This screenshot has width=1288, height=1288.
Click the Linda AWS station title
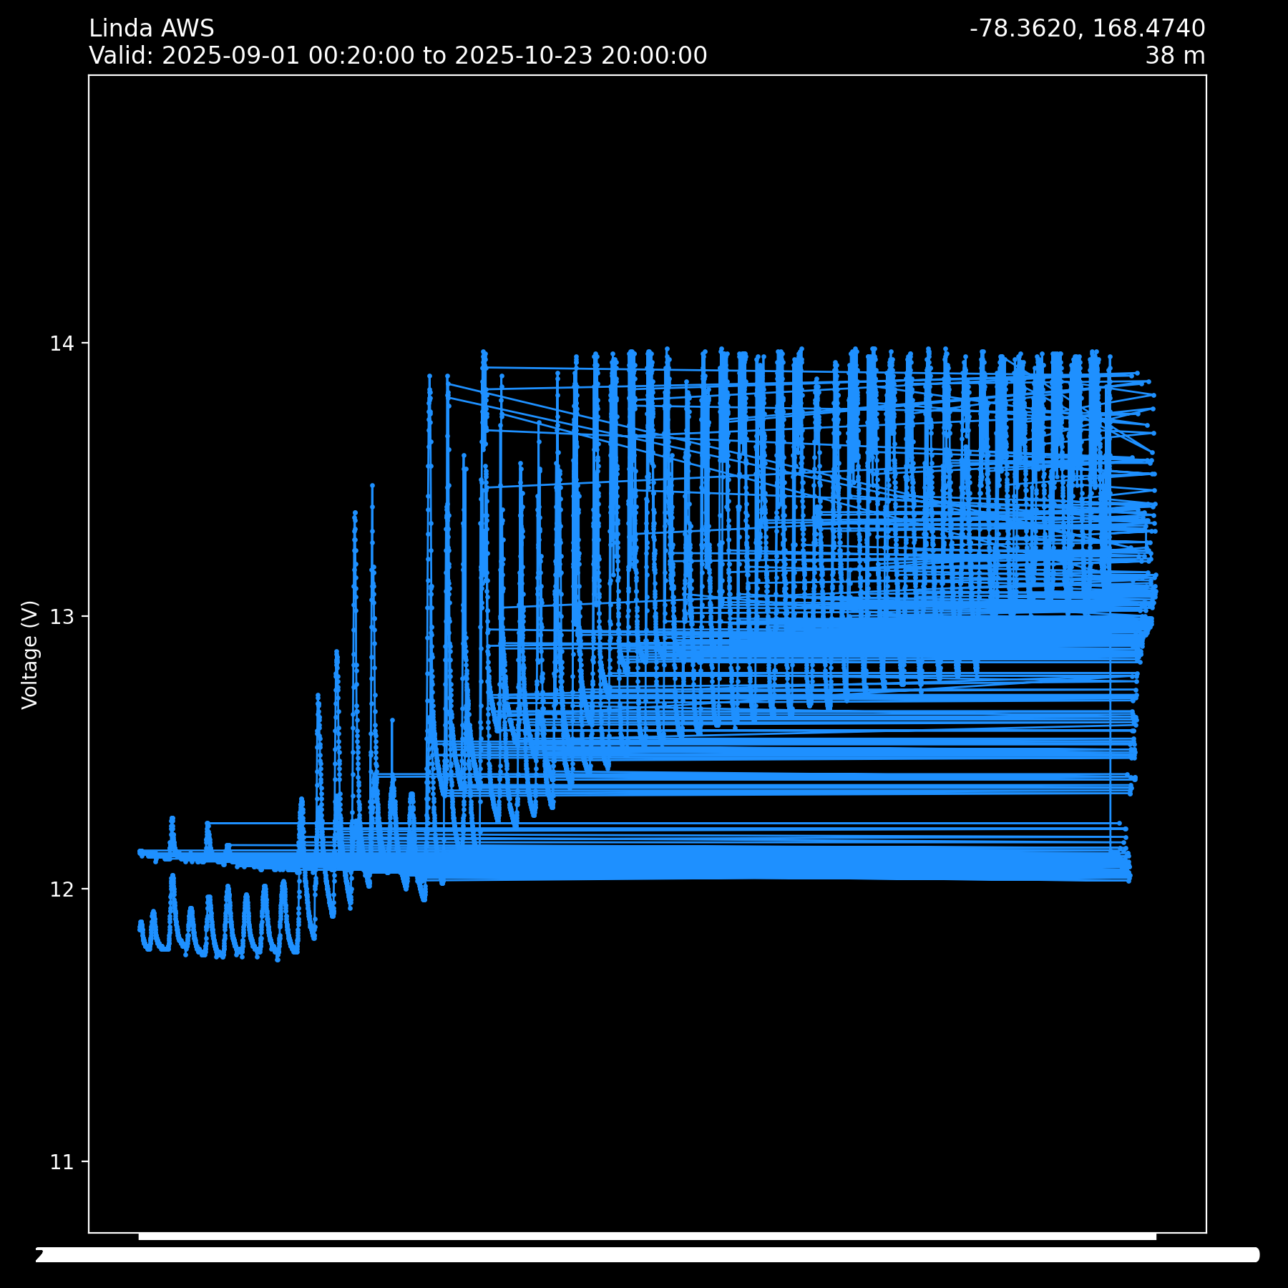[x=151, y=29]
